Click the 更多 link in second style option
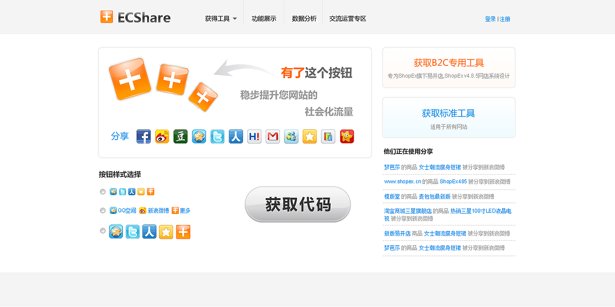Viewport: 615px width, 307px height. click(185, 211)
